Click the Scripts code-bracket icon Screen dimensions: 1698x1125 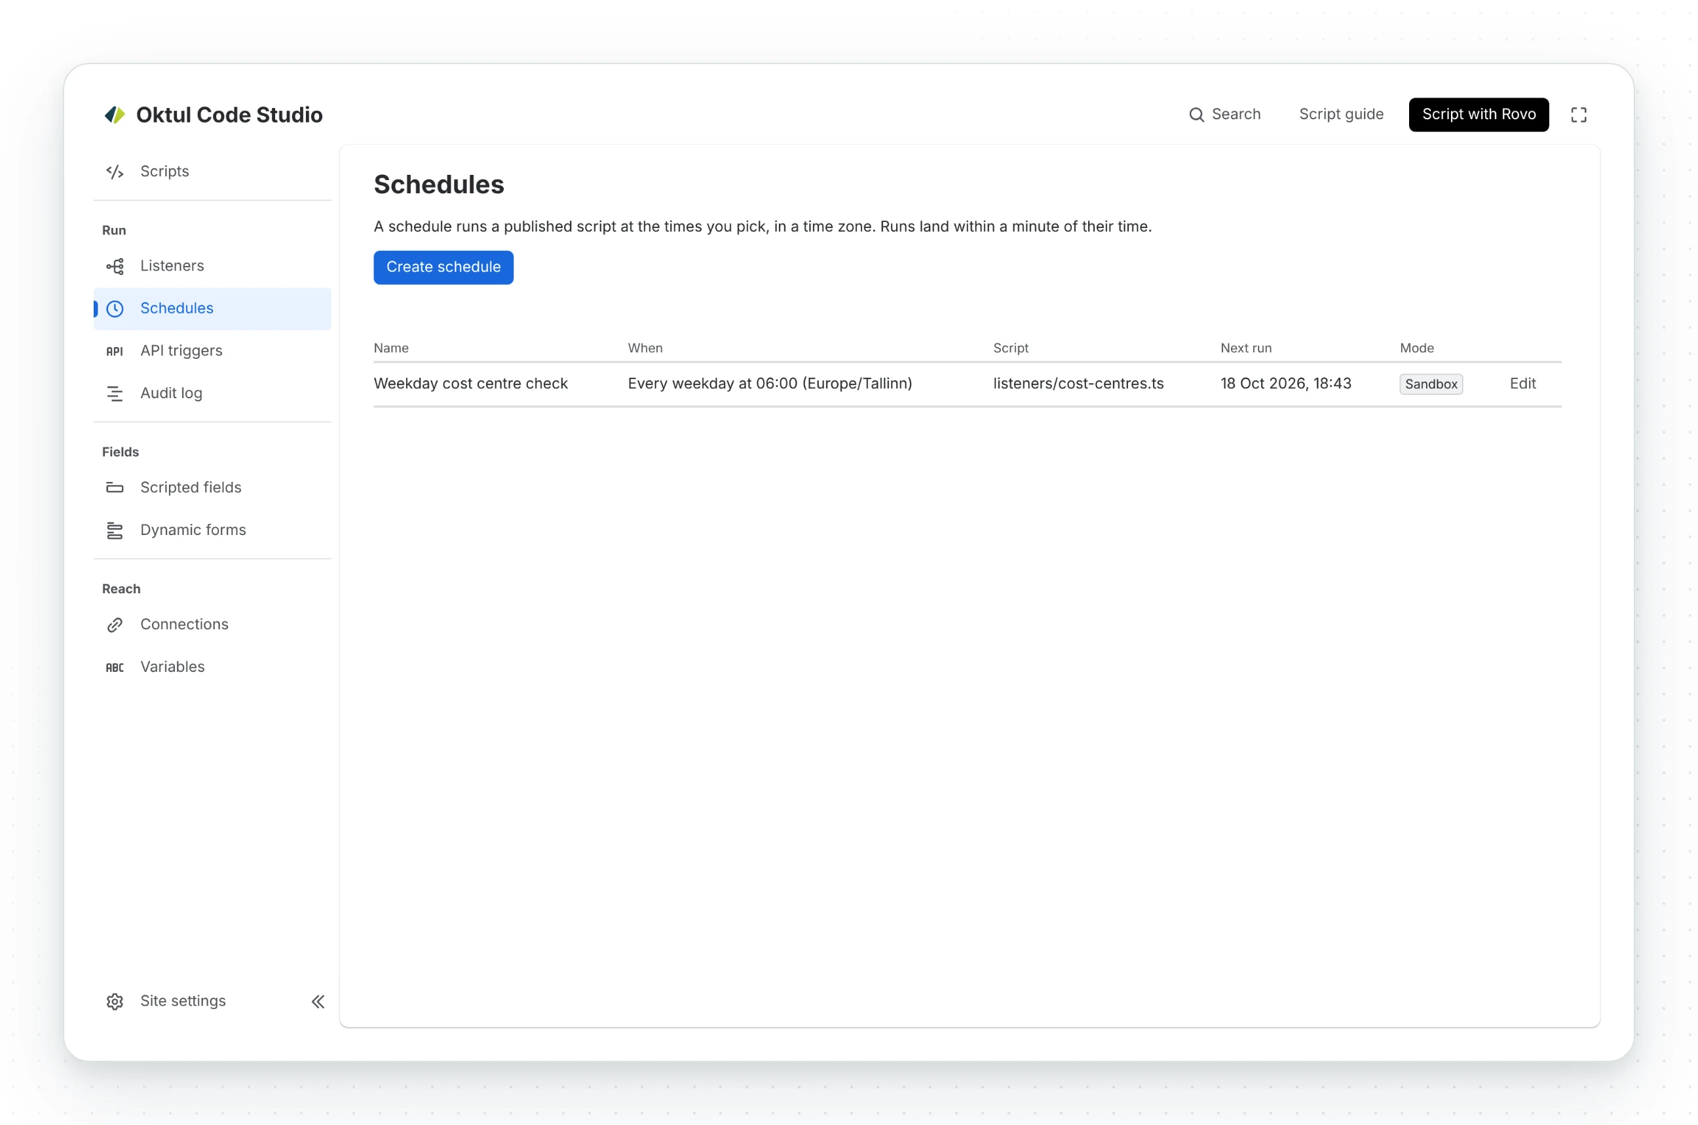[115, 172]
